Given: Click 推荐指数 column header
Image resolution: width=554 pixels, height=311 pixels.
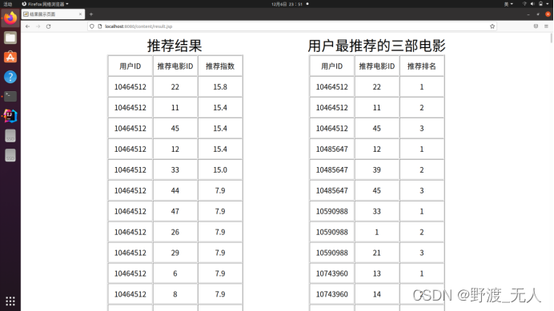Looking at the screenshot, I should coord(220,66).
